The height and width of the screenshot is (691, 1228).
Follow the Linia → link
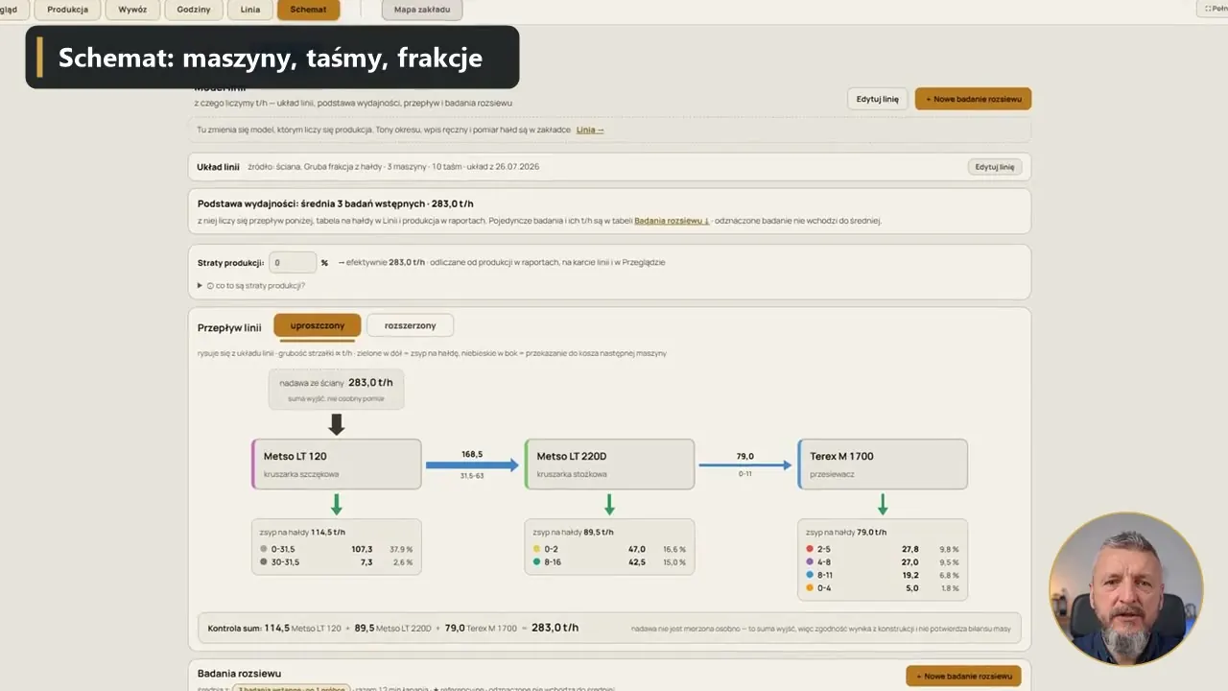pos(590,130)
